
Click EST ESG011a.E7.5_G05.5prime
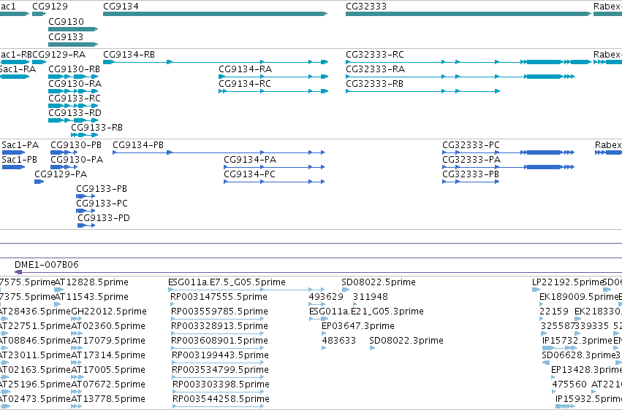point(227,282)
